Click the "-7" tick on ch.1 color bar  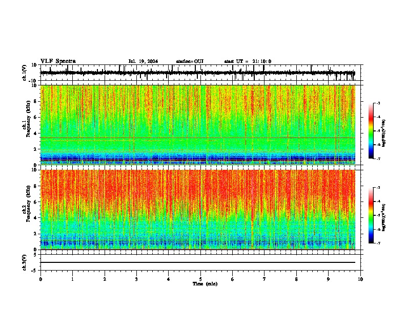[x=378, y=159]
